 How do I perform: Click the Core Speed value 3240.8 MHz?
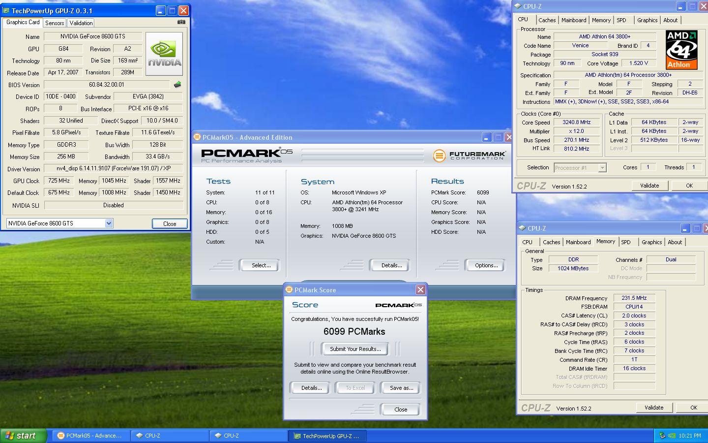click(577, 123)
